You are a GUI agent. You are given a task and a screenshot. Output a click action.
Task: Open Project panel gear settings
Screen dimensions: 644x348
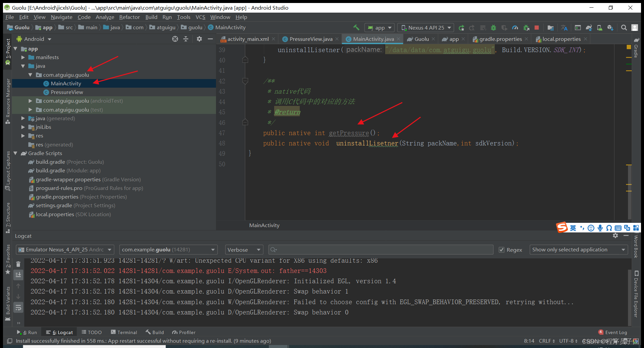199,39
